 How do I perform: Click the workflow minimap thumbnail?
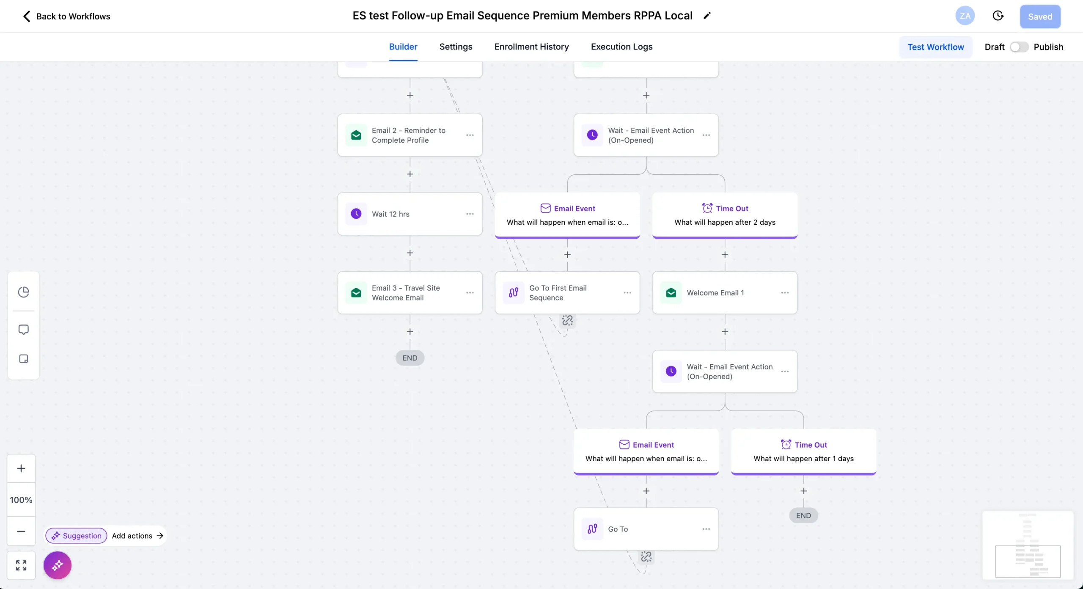click(1028, 545)
